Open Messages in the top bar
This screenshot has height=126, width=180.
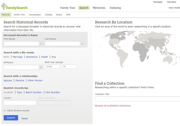point(158,2)
